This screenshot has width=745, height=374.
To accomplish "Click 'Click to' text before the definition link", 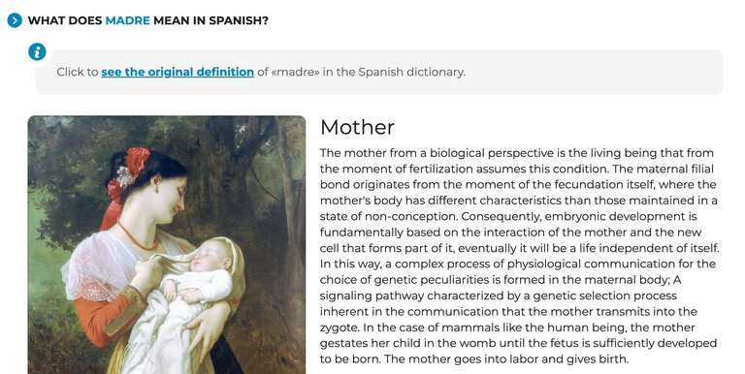I will [x=78, y=72].
